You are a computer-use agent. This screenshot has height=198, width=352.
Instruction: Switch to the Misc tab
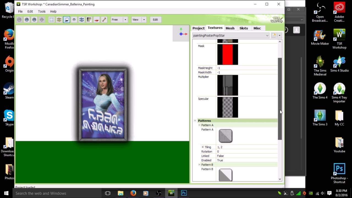click(257, 28)
